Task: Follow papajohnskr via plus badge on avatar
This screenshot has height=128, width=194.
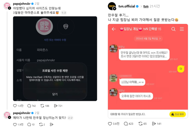Action: (9, 8)
